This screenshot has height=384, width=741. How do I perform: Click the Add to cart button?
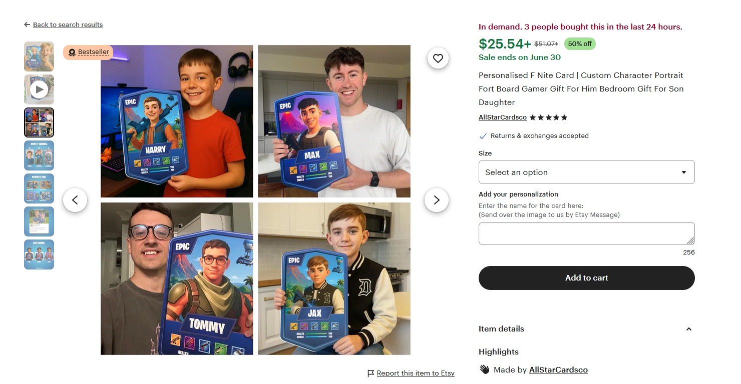pyautogui.click(x=587, y=278)
